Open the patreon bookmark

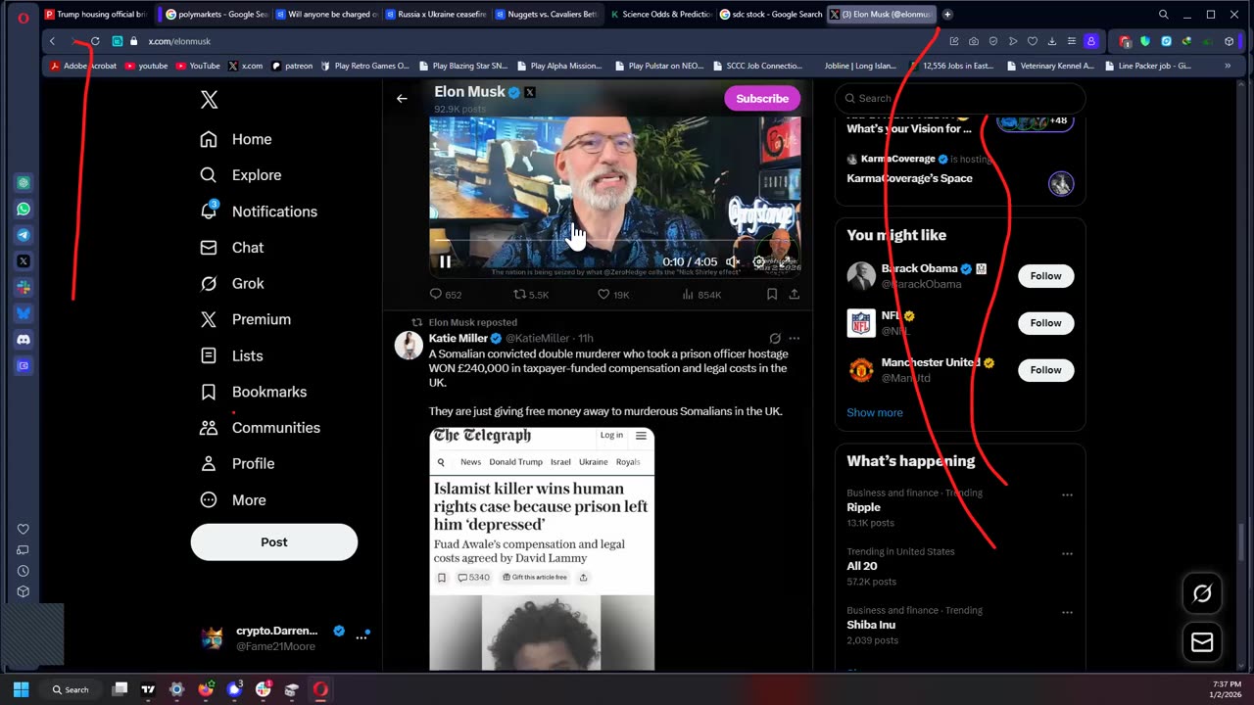[292, 66]
